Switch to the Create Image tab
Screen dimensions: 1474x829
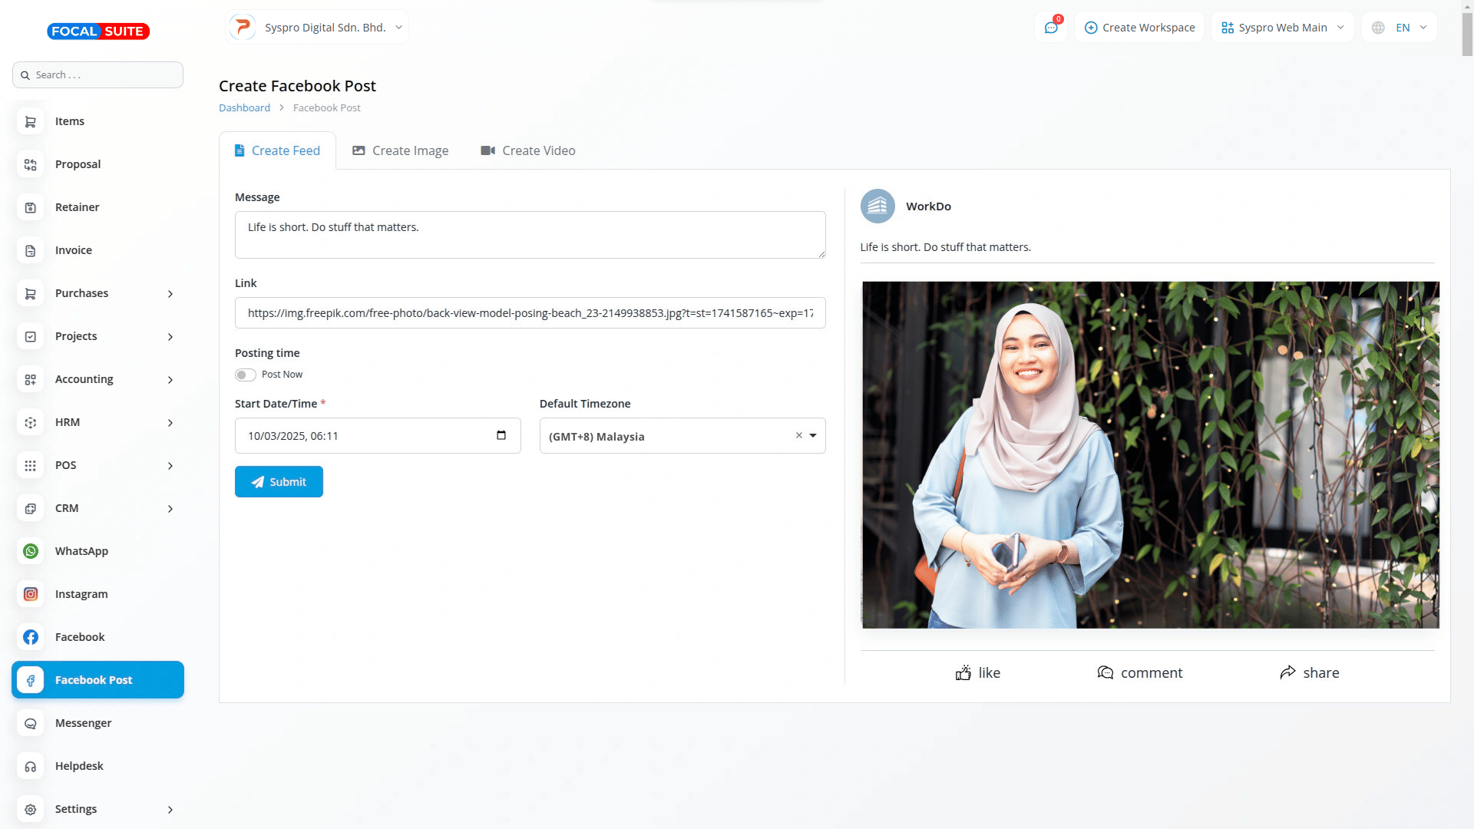400,150
